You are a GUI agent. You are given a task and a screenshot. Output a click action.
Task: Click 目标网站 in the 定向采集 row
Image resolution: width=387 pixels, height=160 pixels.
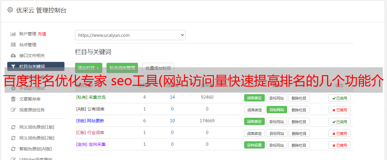pos(277,145)
